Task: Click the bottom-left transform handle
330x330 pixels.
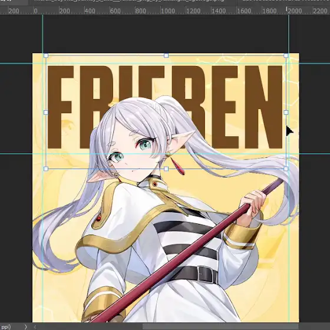Action: [x=46, y=169]
